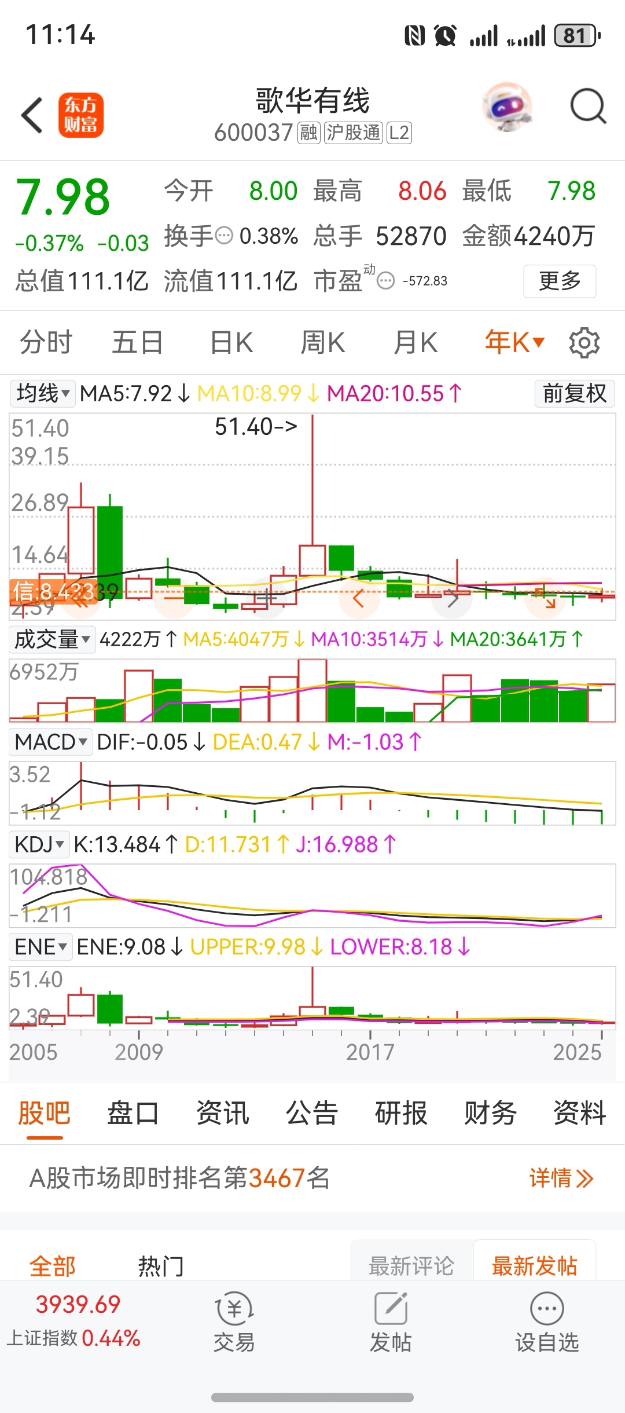Open the robot AI assistant avatar
This screenshot has width=625, height=1413.
point(508,108)
